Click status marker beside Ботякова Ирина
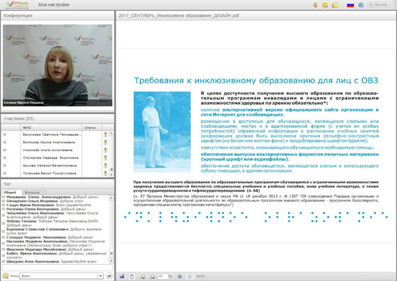397x281 pixels. coord(5,142)
